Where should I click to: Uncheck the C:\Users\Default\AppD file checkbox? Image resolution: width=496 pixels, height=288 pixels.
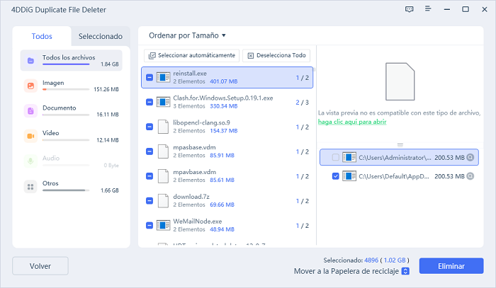coord(336,176)
